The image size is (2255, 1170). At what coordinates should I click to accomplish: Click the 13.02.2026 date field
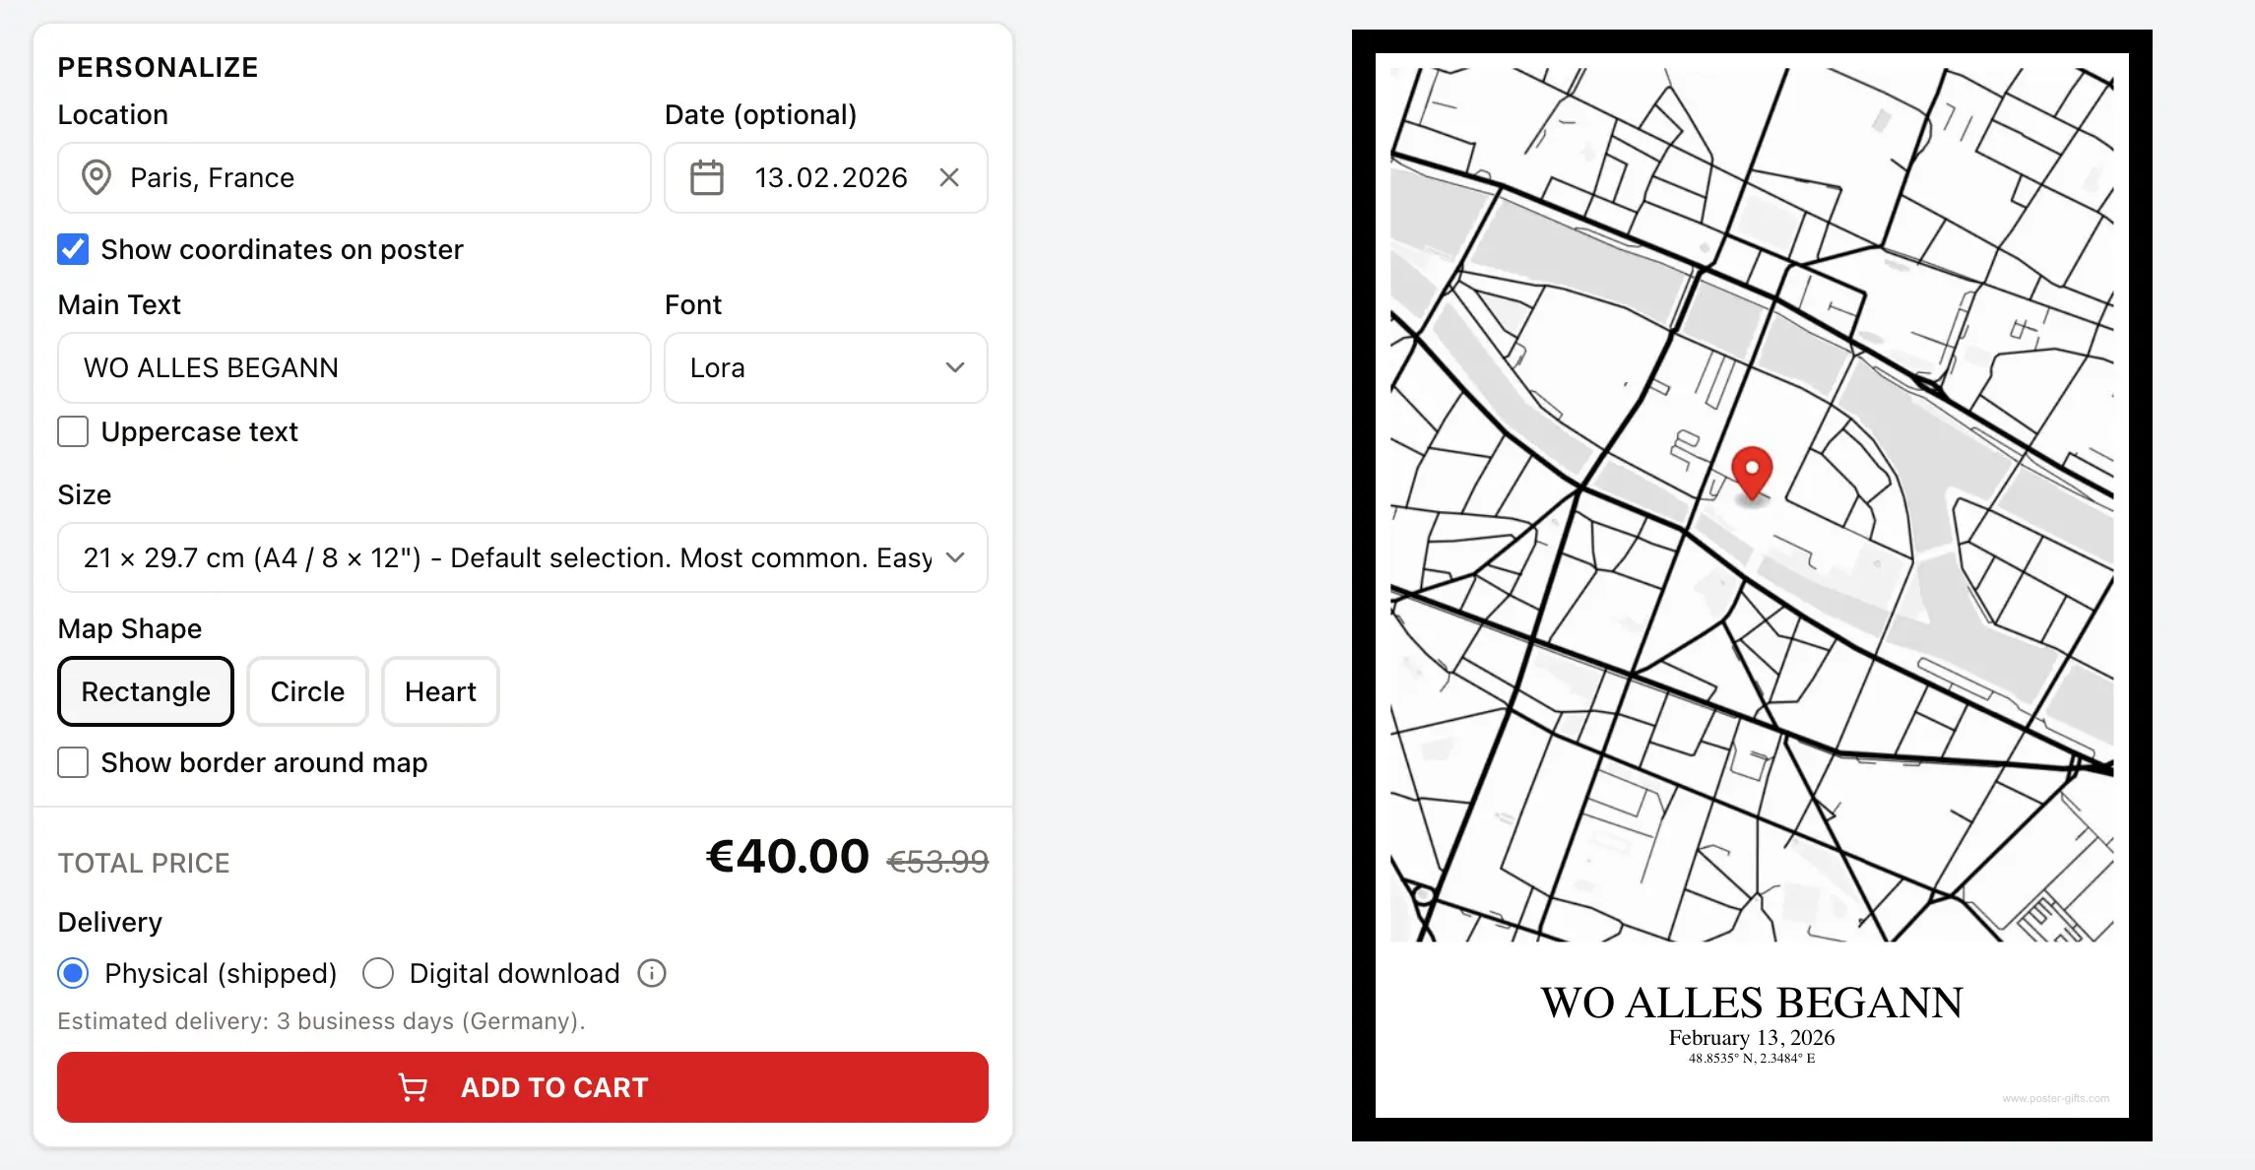click(x=830, y=177)
